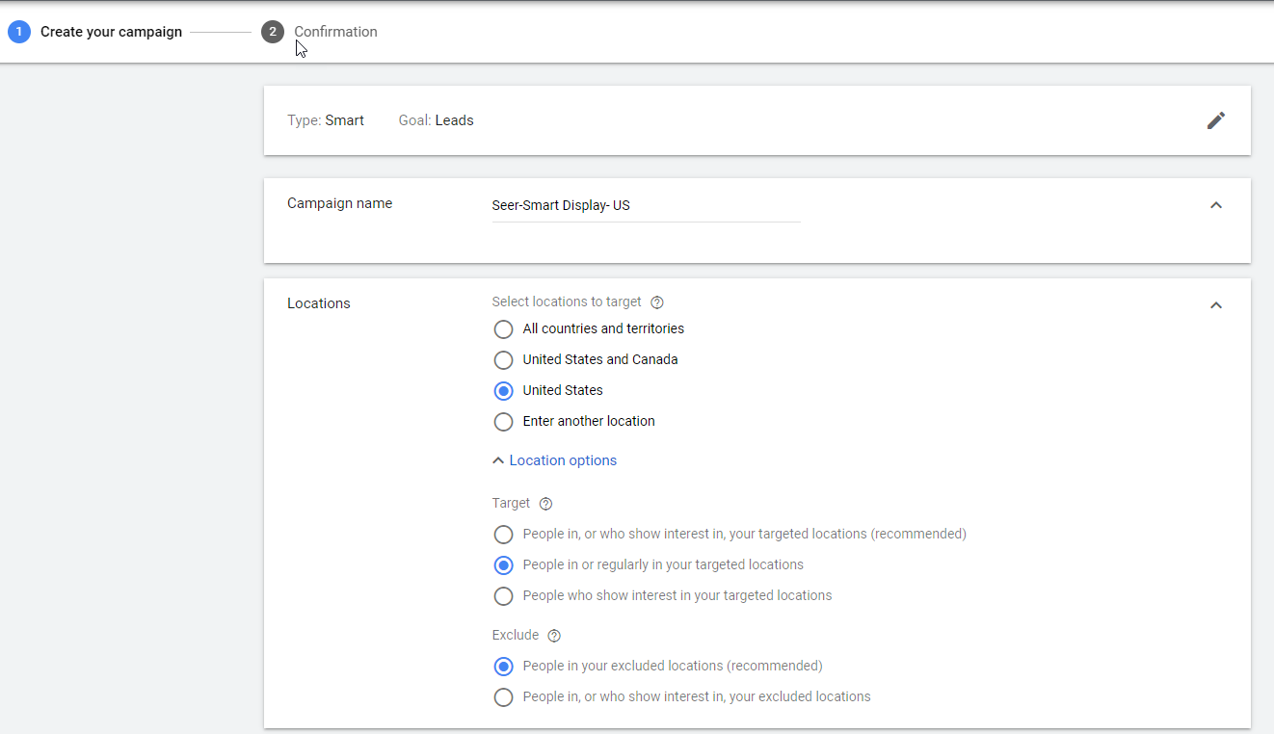
Task: Go to Confirmation step label
Action: 335,32
